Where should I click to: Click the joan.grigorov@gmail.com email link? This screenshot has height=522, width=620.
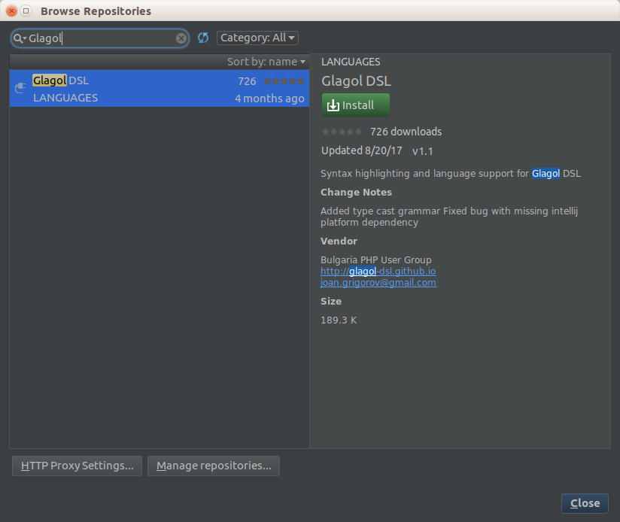click(378, 283)
